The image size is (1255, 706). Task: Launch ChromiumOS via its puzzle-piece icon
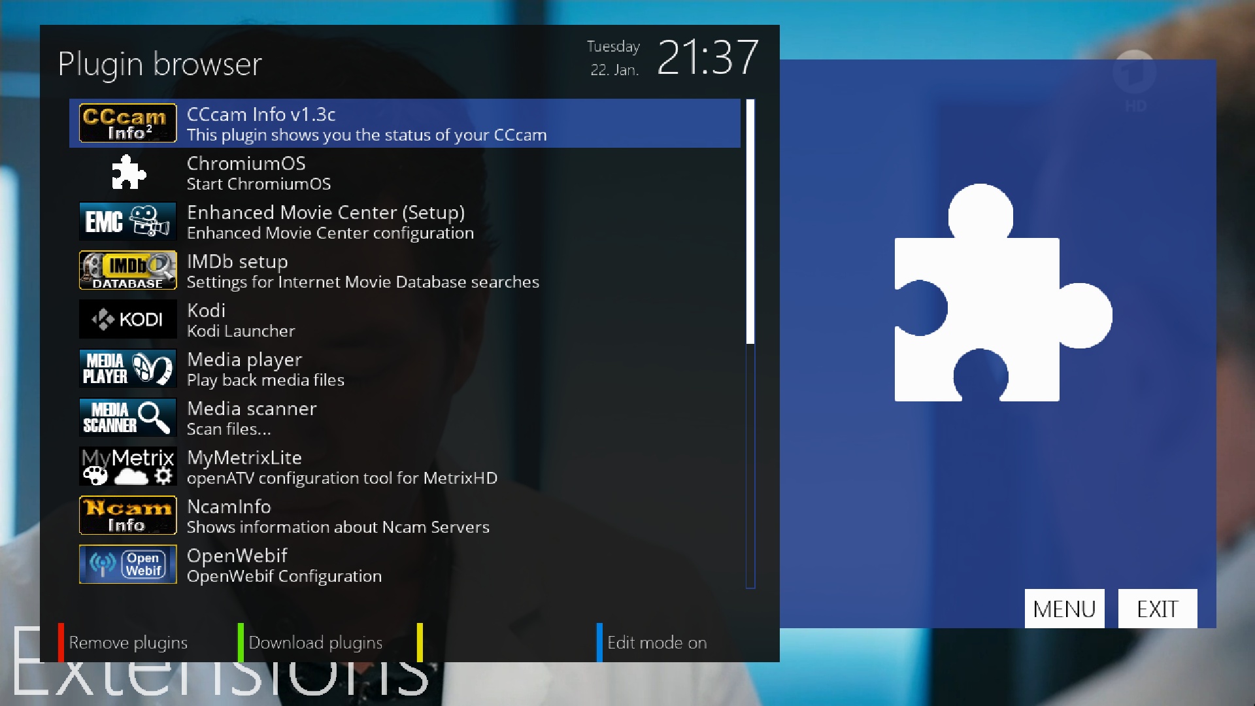128,173
